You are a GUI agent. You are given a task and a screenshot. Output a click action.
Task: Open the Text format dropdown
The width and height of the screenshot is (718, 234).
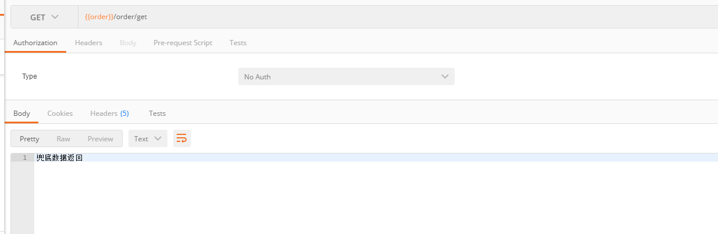[148, 138]
